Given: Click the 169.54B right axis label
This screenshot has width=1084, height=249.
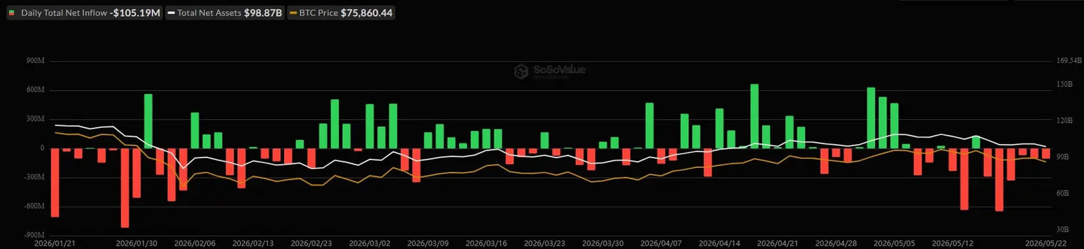Looking at the screenshot, I should pos(1068,61).
